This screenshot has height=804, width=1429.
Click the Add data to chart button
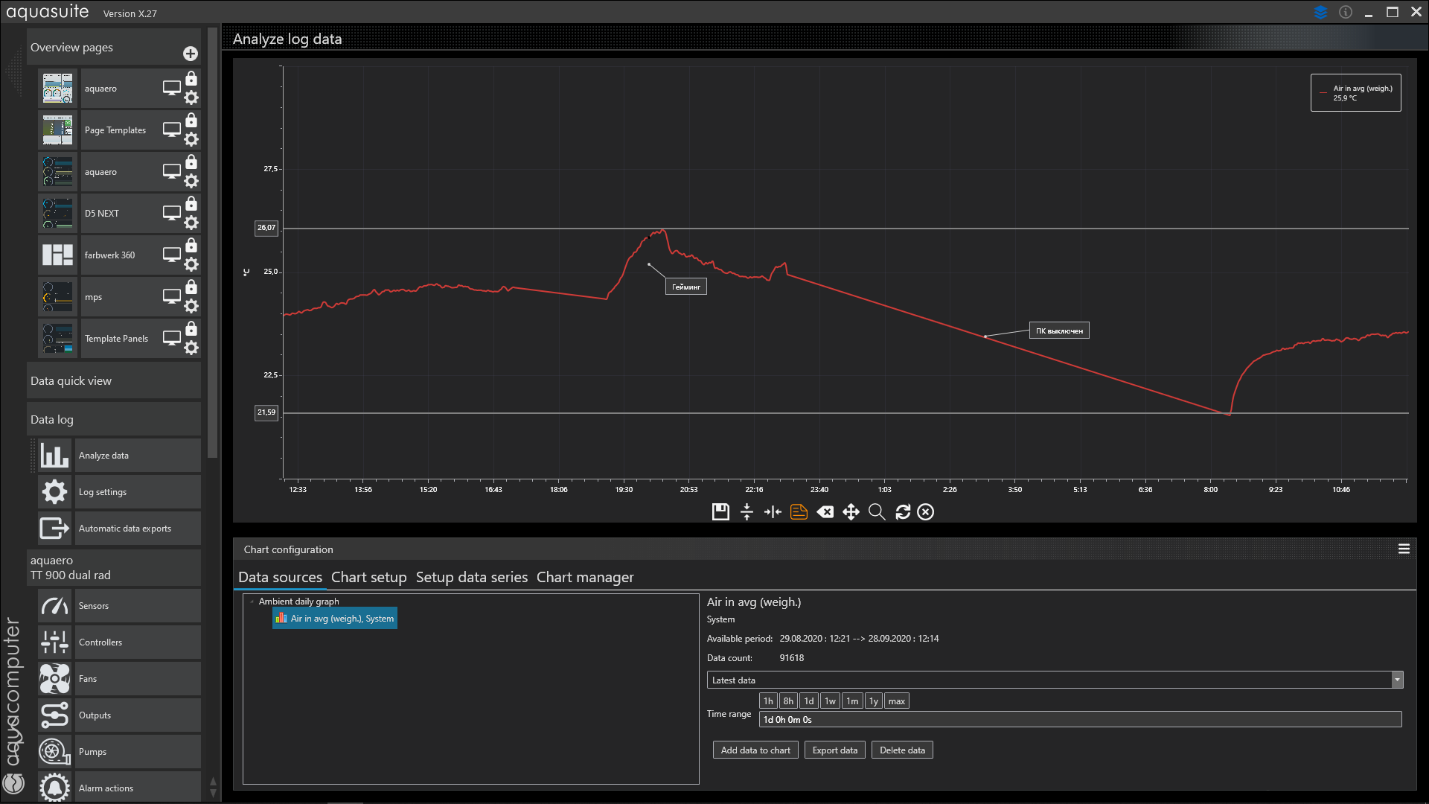pos(755,750)
